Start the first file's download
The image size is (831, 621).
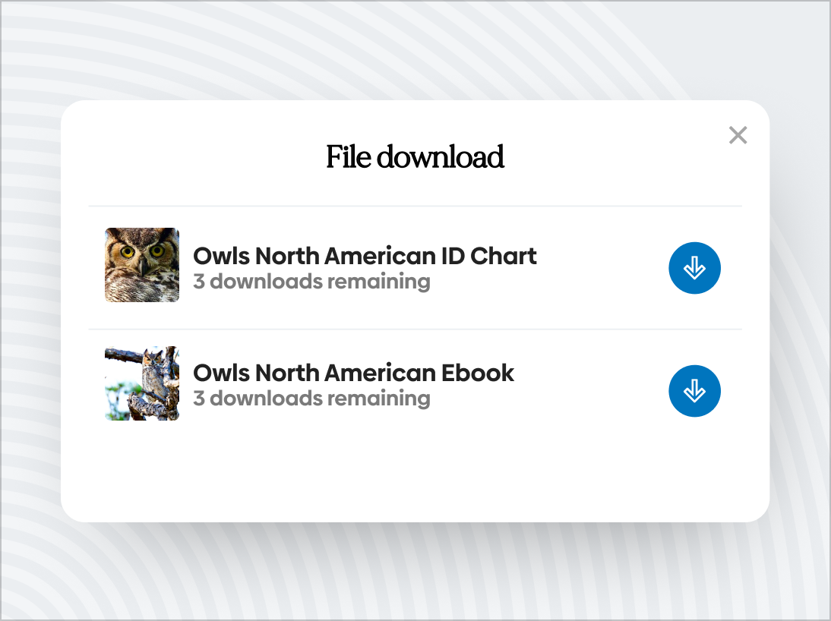pyautogui.click(x=694, y=268)
